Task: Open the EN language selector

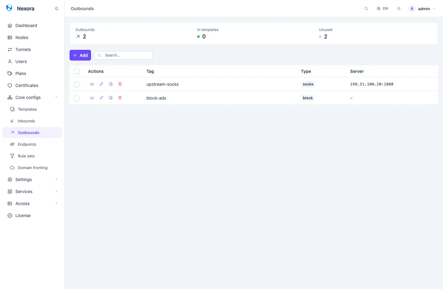Action: [x=382, y=9]
